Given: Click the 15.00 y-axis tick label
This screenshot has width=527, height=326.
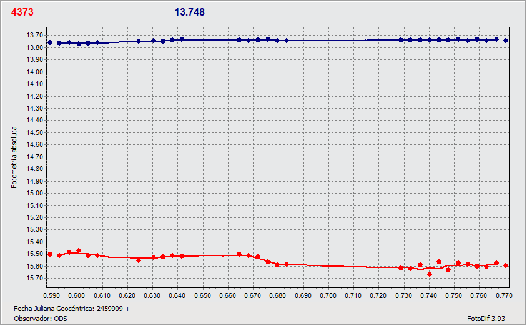Looking at the screenshot, I should [35, 193].
